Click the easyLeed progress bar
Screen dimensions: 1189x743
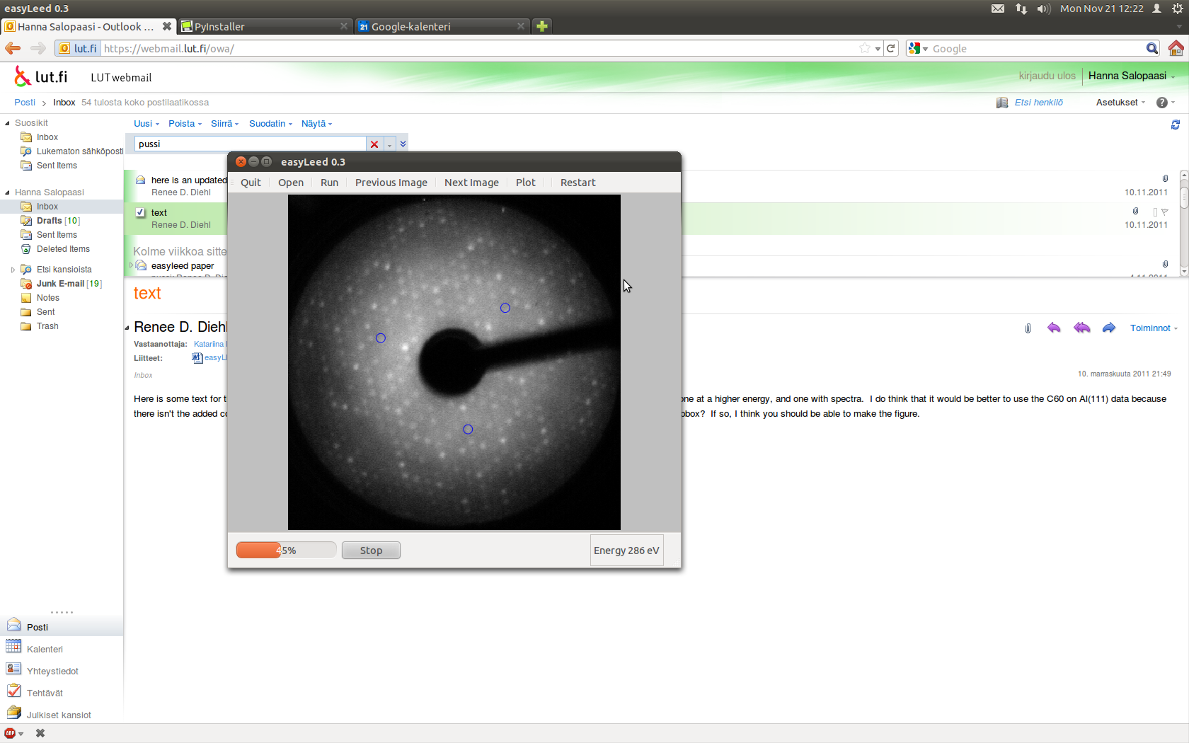tap(286, 551)
